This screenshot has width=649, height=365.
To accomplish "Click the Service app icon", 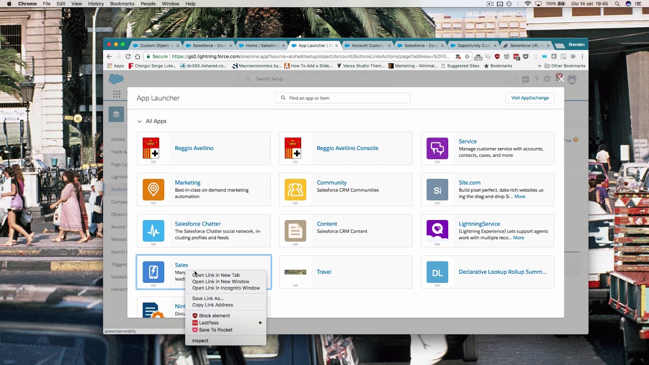I will point(437,148).
